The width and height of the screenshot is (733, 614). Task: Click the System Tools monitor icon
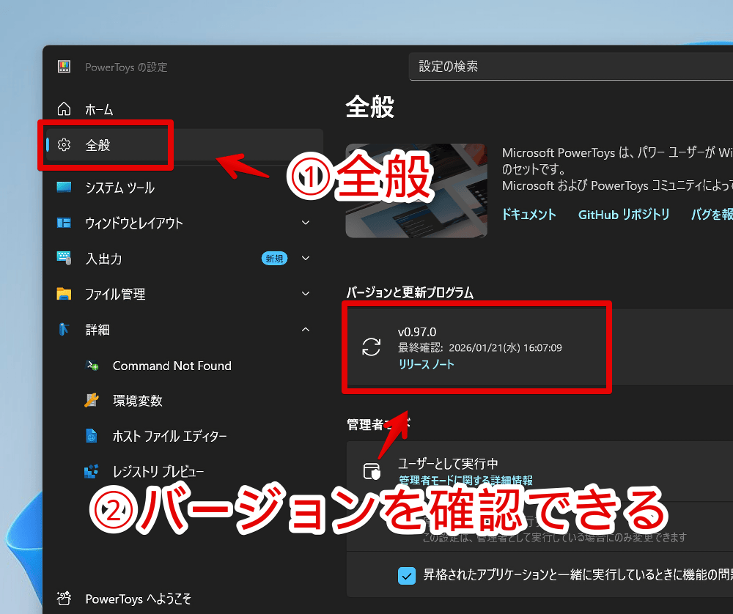tap(65, 188)
